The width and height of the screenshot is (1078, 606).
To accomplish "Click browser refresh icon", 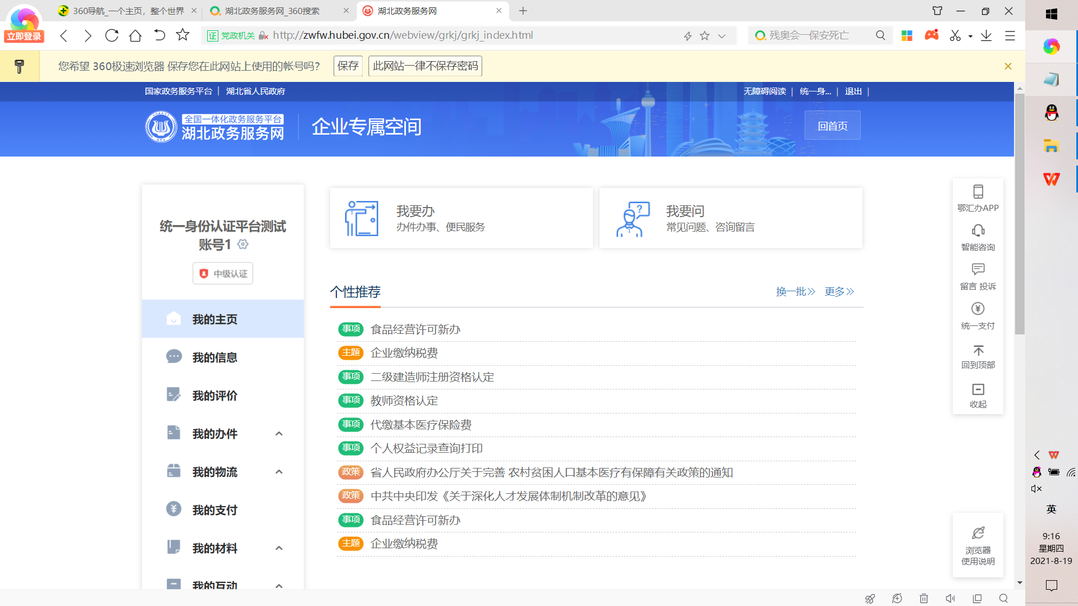I will click(x=112, y=35).
